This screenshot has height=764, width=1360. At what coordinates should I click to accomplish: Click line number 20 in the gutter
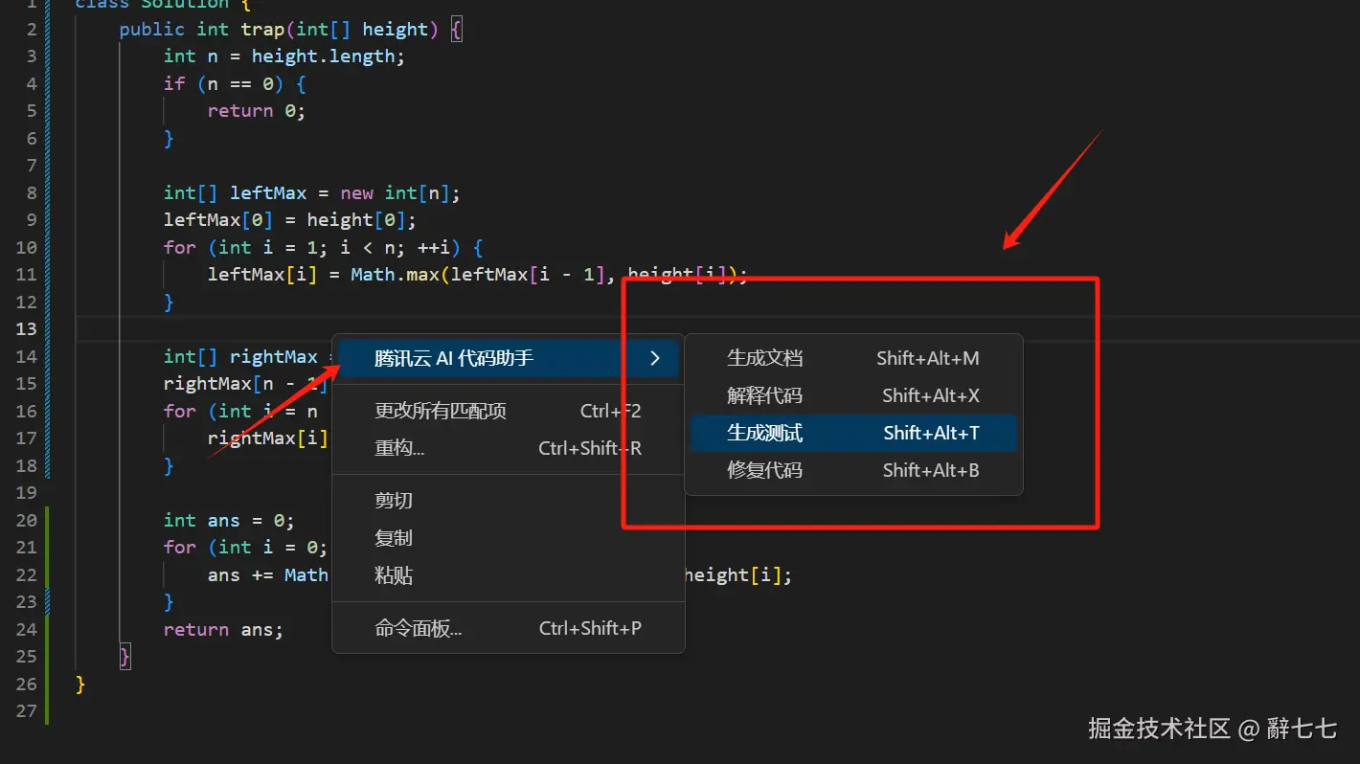click(26, 520)
